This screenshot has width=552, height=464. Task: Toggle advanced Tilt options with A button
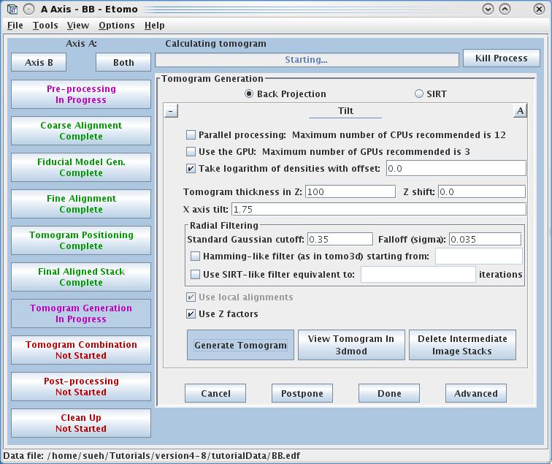[x=520, y=111]
